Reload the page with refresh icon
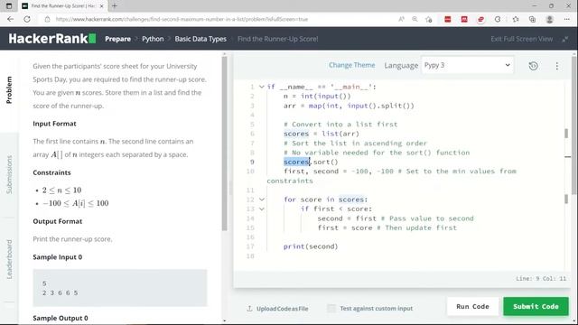Image resolution: width=578 pixels, height=325 pixels. [x=27, y=19]
